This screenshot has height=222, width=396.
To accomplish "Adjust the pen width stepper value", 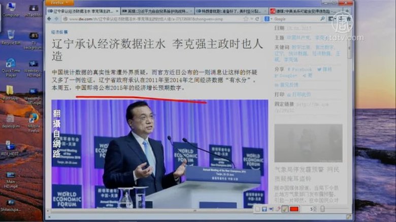I will coord(315,209).
